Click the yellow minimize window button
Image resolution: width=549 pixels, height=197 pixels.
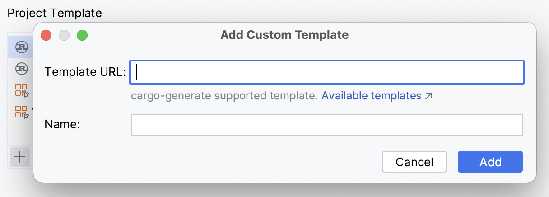click(x=64, y=35)
